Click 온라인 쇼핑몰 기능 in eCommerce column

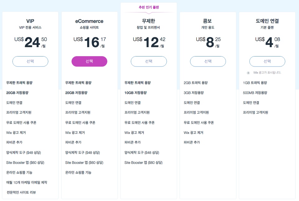[x=78, y=173]
